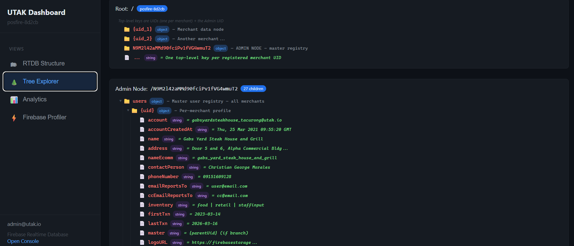Click the 27 children badge
Viewport: 574px width, 246px height.
[253, 89]
